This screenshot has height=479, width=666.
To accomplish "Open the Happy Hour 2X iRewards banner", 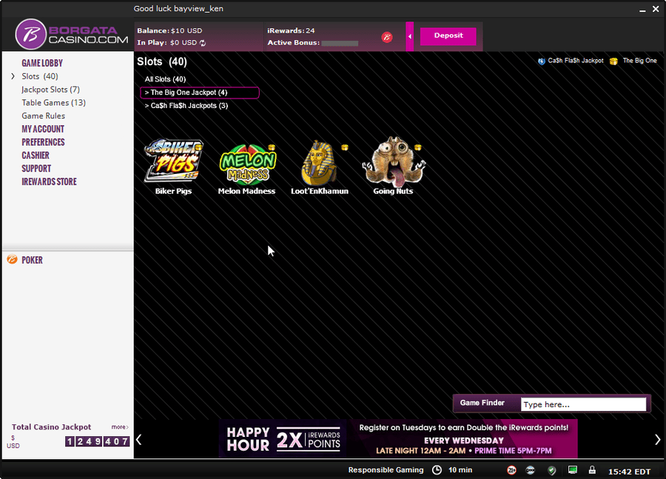I will point(398,438).
